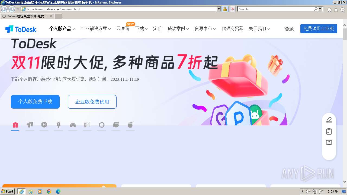The height and width of the screenshot is (195, 347).
Task: Open a new blank tab
Action: pos(58,16)
